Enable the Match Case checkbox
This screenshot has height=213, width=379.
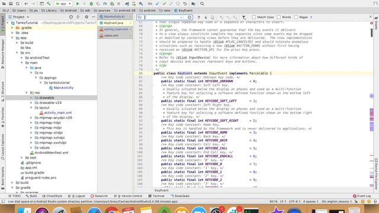click(254, 17)
